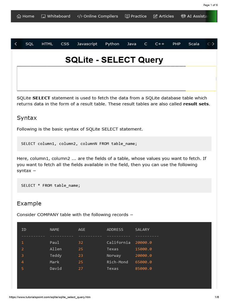Open the SQL tutorials tab

tap(30, 44)
